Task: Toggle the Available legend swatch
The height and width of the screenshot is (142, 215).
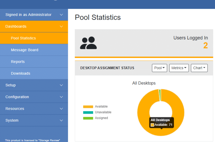Action: (x=88, y=107)
